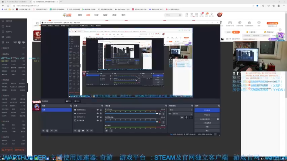Click 开始录制 button in OBS controls

[x=207, y=115]
